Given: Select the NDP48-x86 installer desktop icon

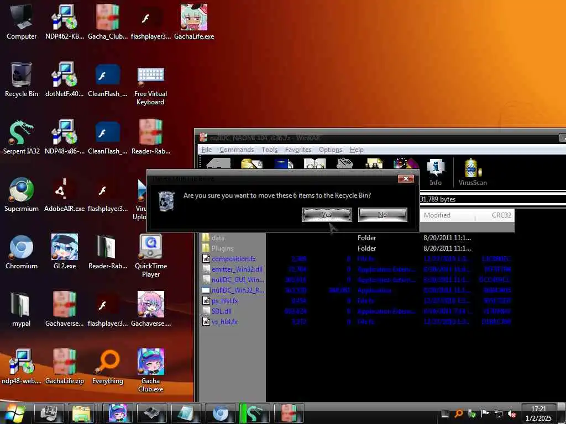Looking at the screenshot, I should click(x=65, y=137).
